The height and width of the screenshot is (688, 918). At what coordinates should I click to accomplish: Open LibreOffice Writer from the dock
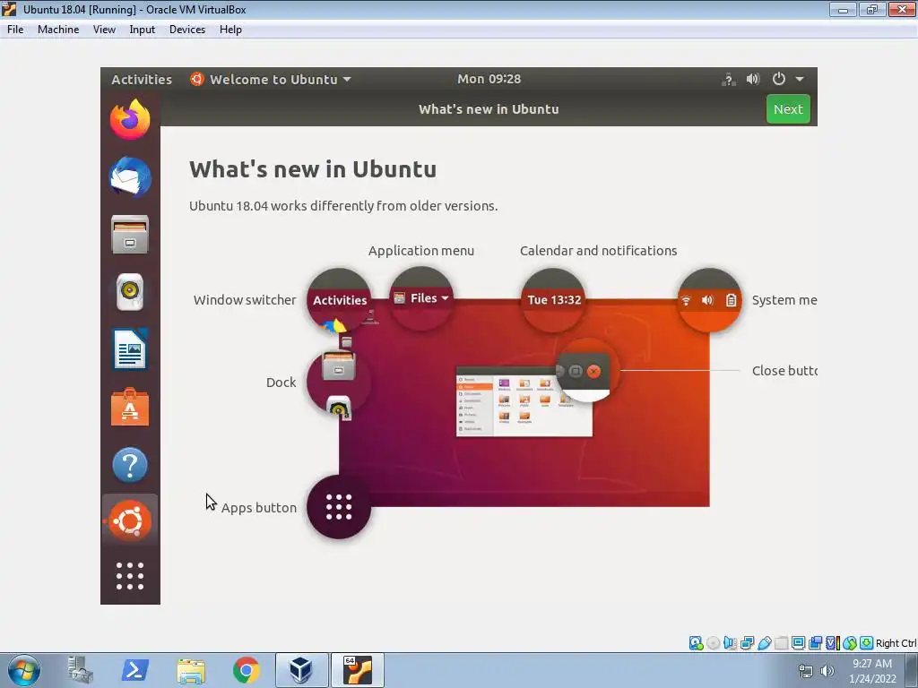[130, 349]
